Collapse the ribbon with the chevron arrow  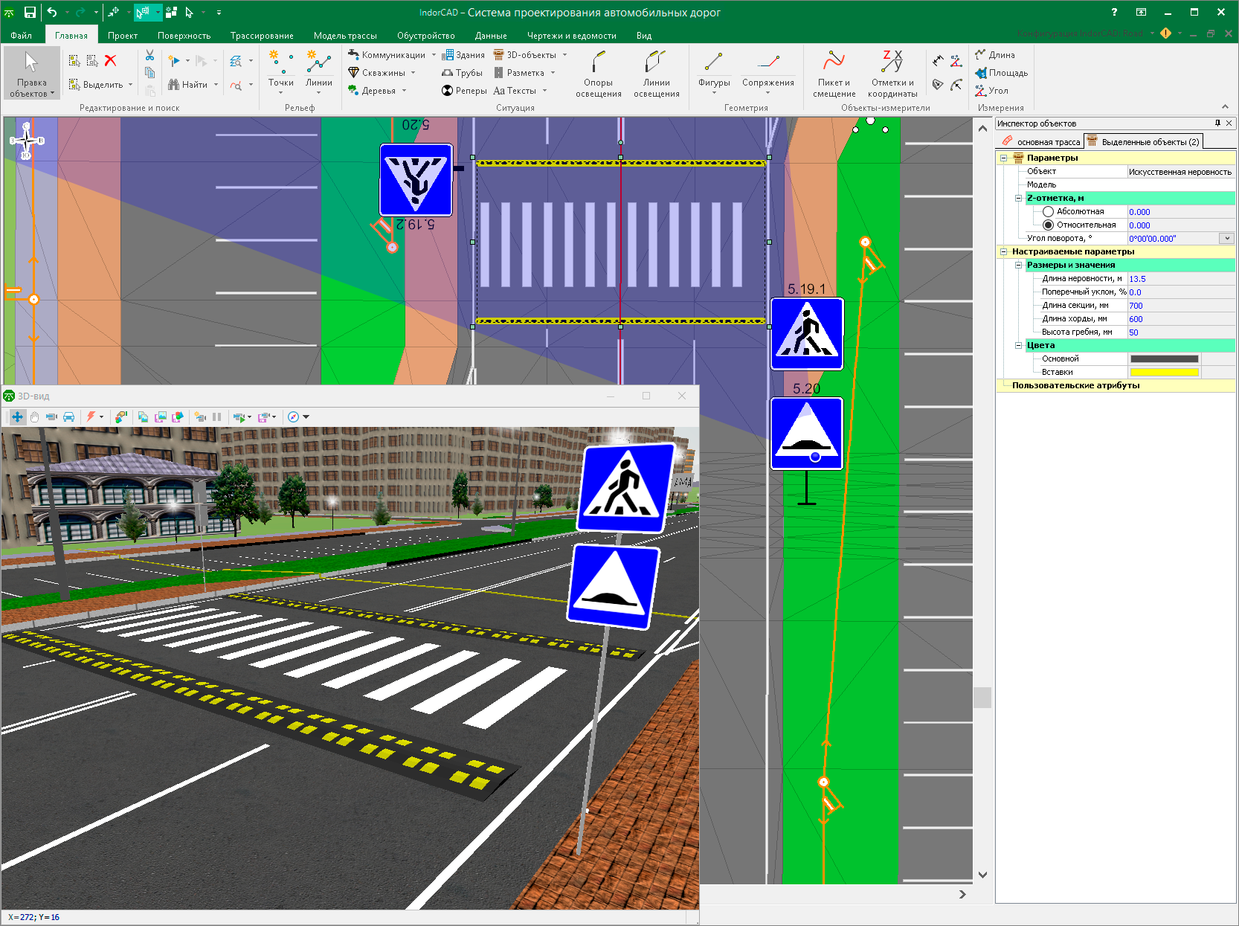tap(1225, 107)
